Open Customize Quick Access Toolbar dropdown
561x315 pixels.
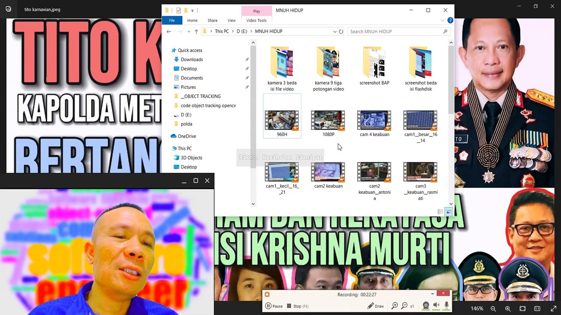(193, 10)
